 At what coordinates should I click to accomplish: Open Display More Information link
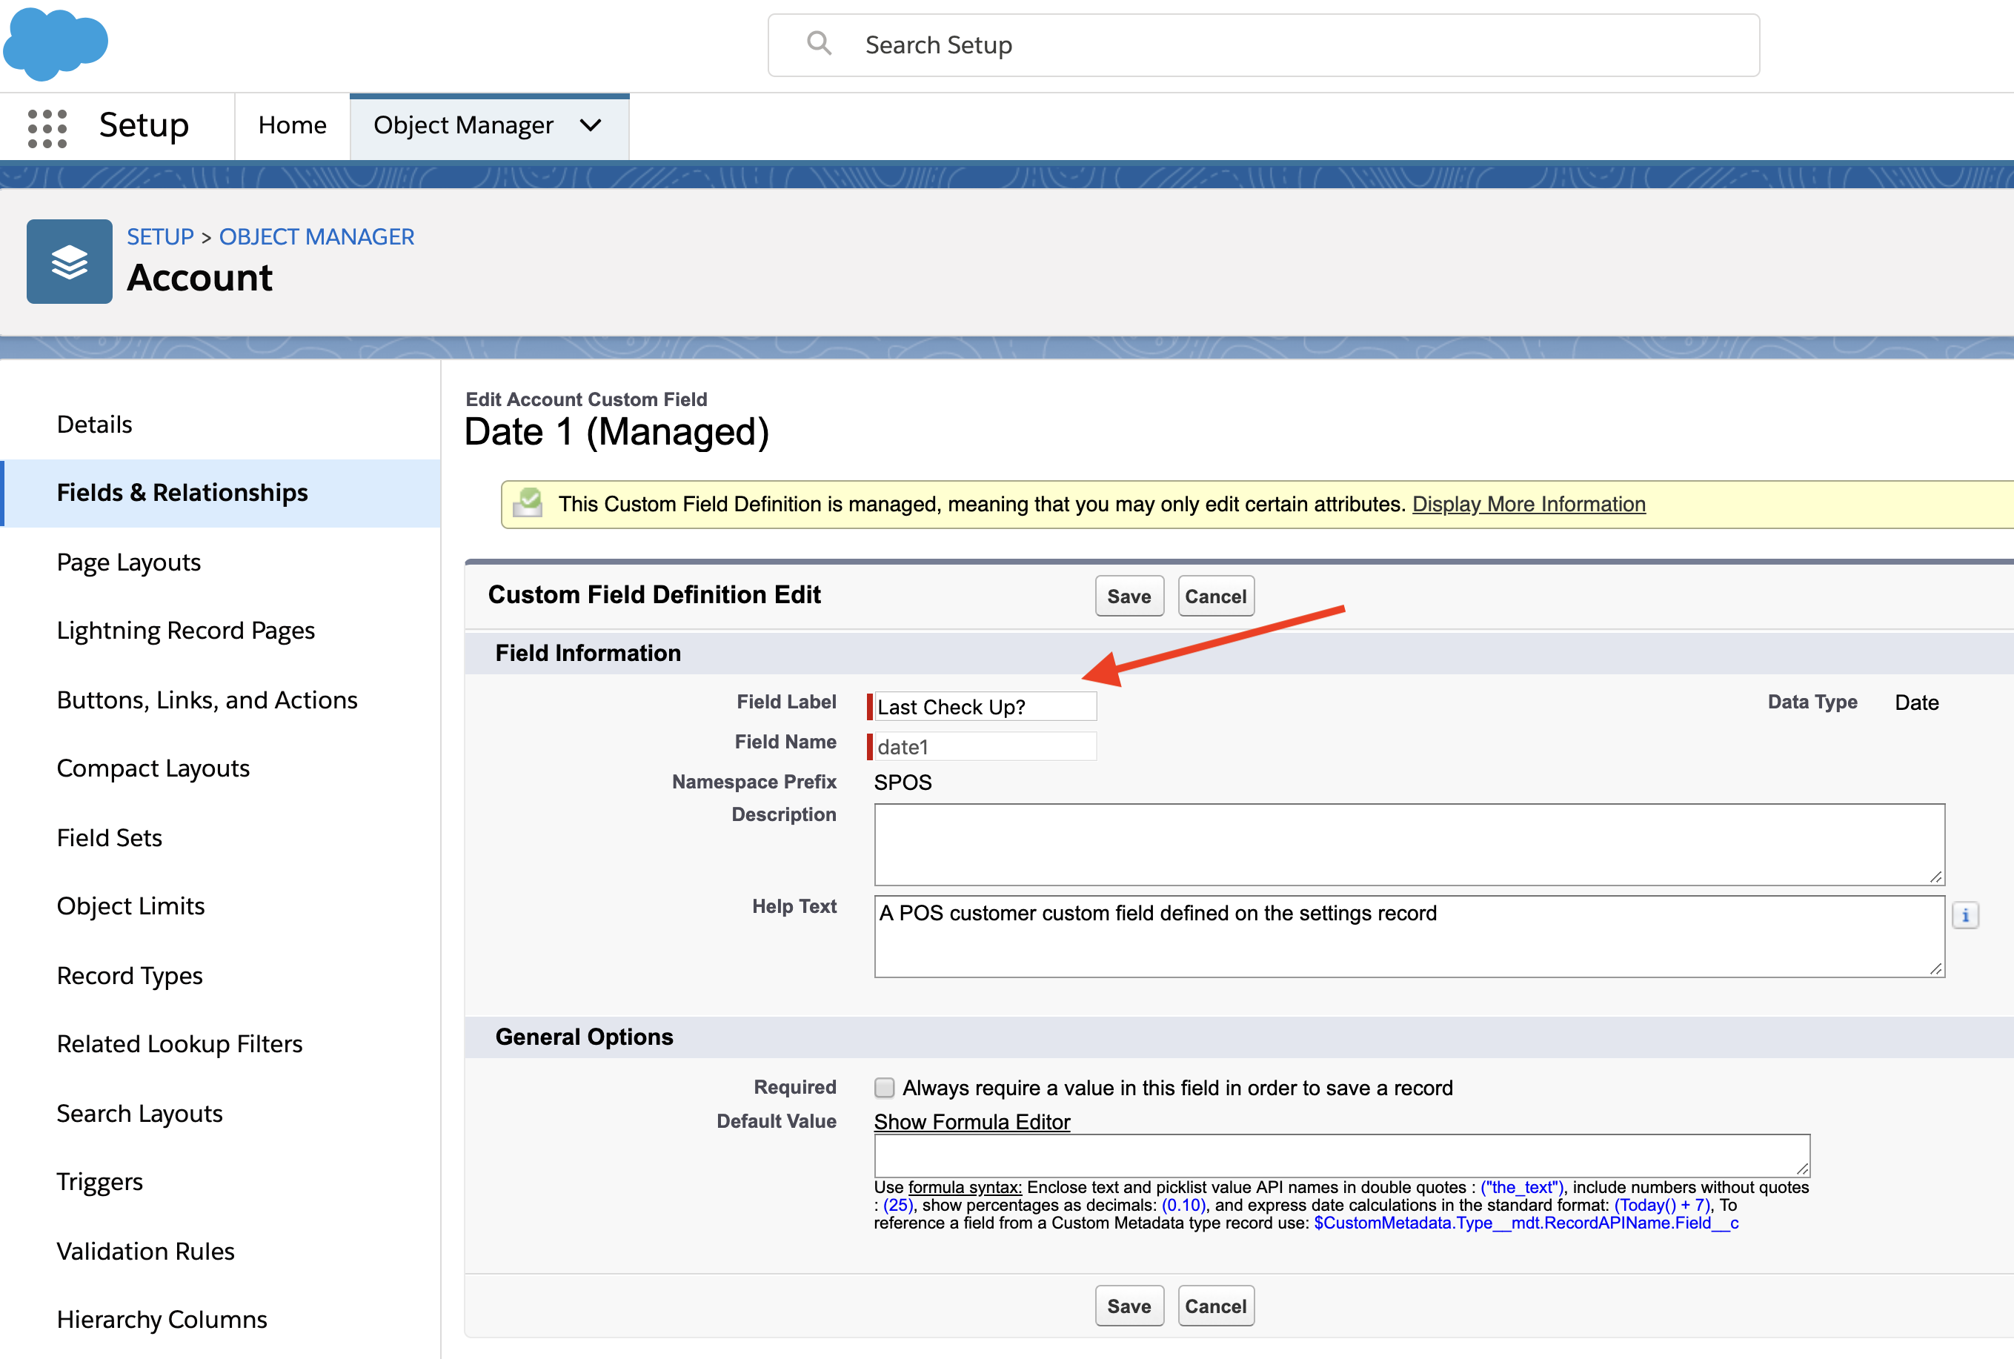click(x=1529, y=504)
